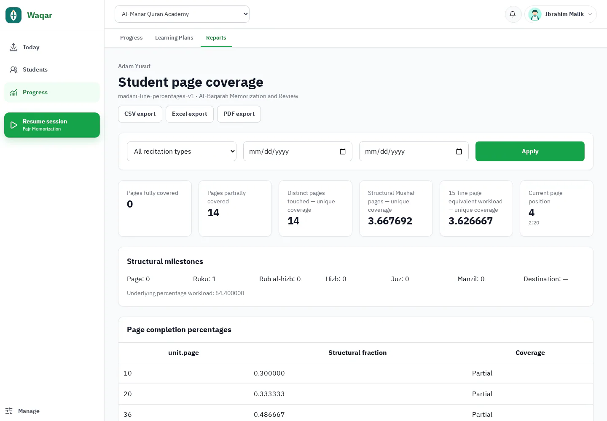Apply the report filters
This screenshot has width=607, height=421.
coord(530,151)
